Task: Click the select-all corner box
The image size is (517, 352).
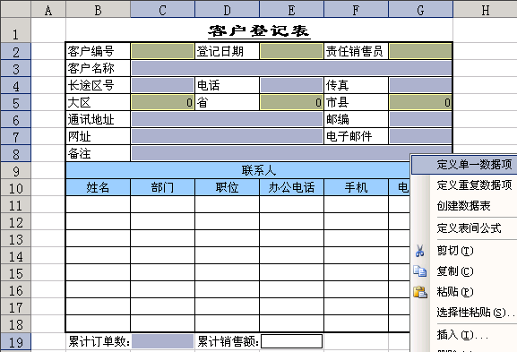Action: tap(15, 9)
